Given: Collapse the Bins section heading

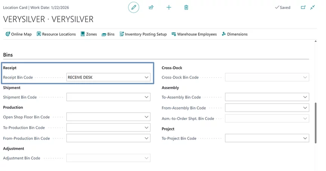Looking at the screenshot, I should pos(8,55).
